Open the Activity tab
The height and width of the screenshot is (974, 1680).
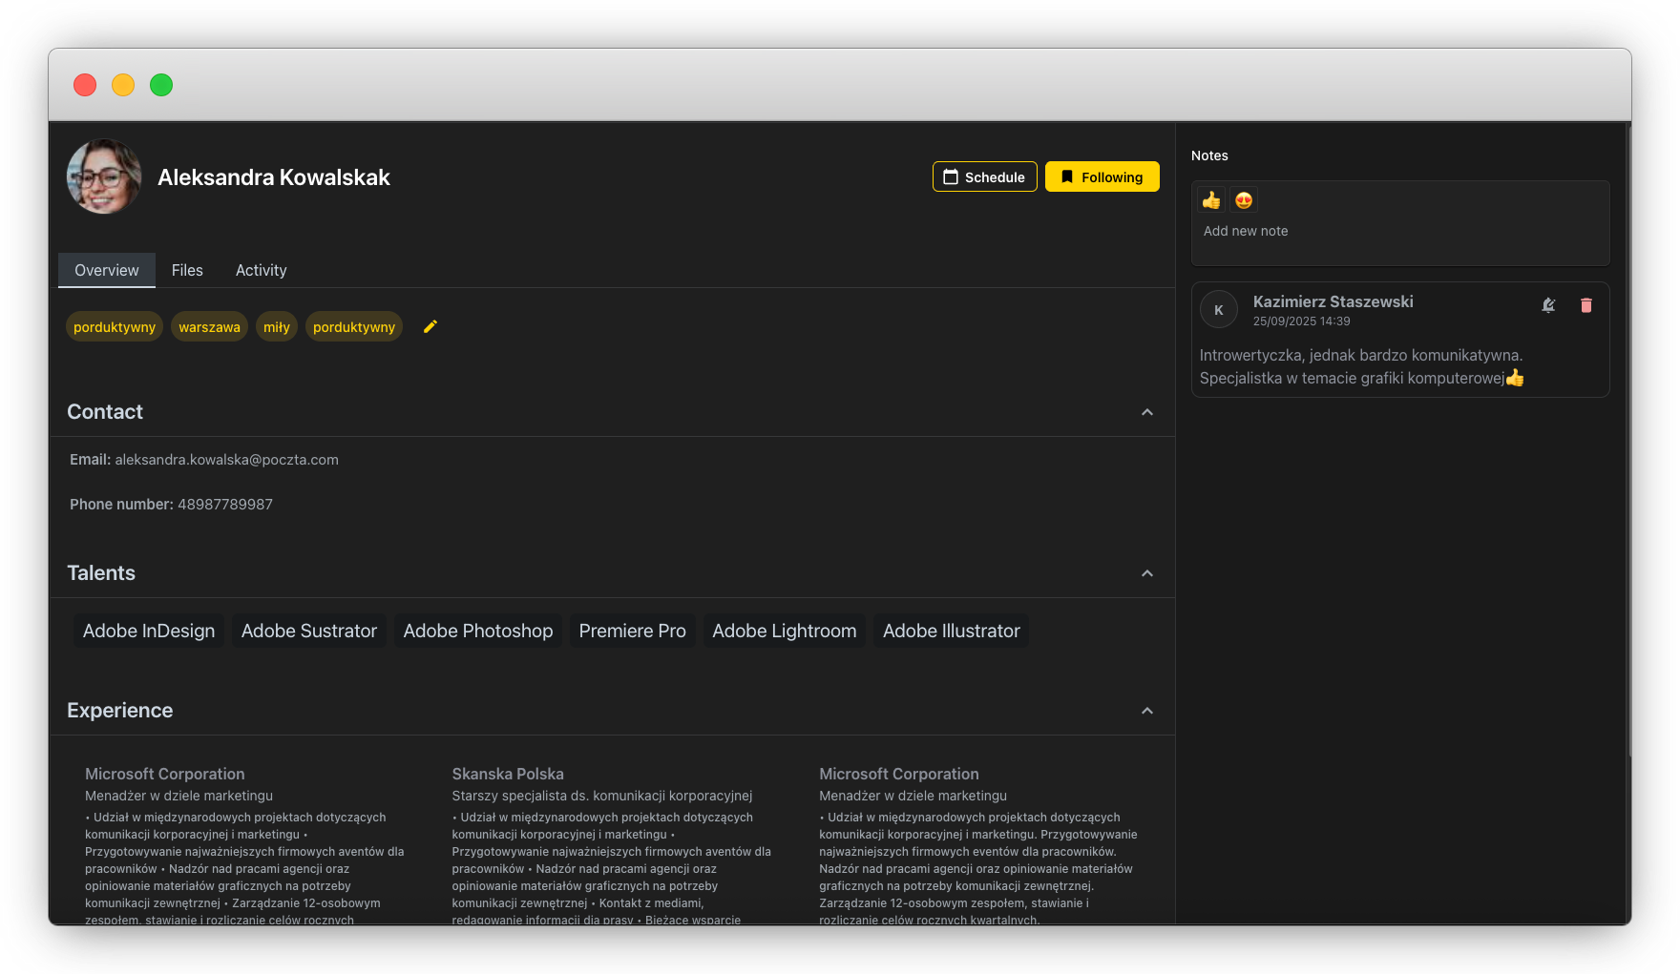pos(261,270)
